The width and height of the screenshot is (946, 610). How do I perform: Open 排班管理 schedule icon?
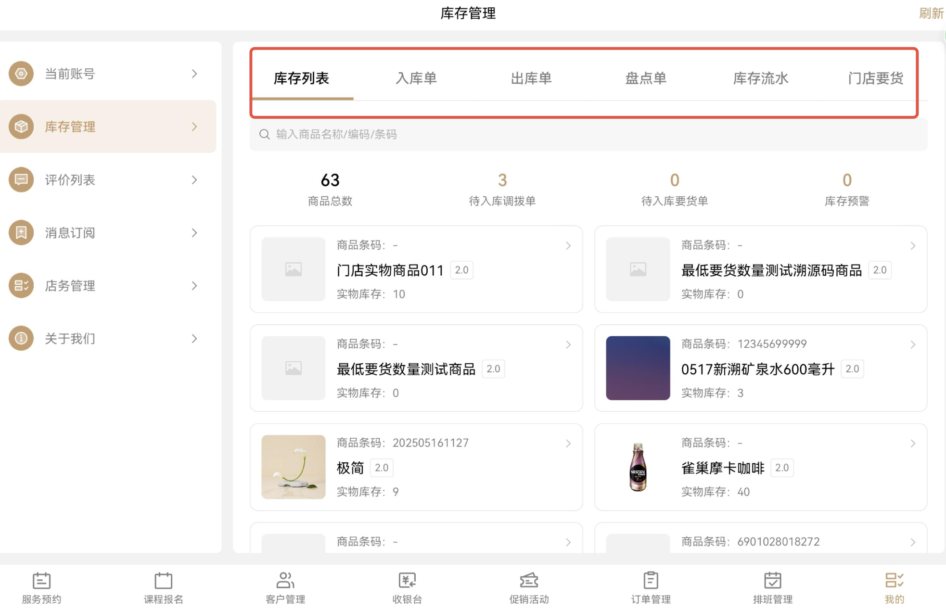772,581
